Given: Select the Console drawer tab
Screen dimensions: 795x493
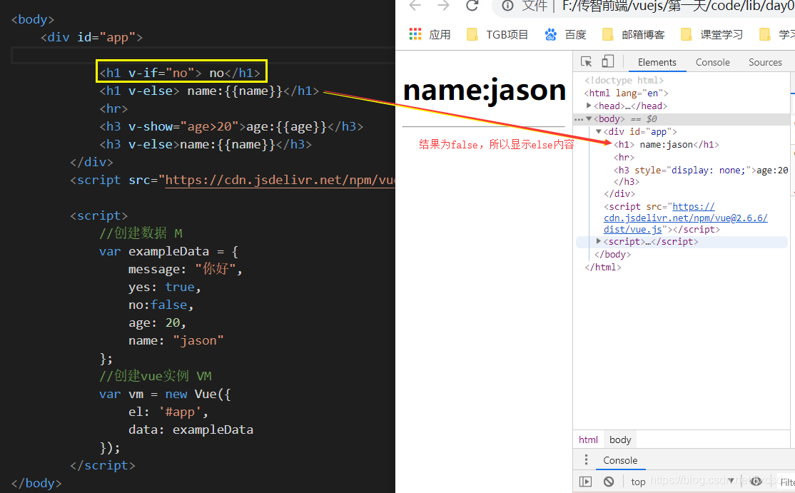Looking at the screenshot, I should click(620, 460).
